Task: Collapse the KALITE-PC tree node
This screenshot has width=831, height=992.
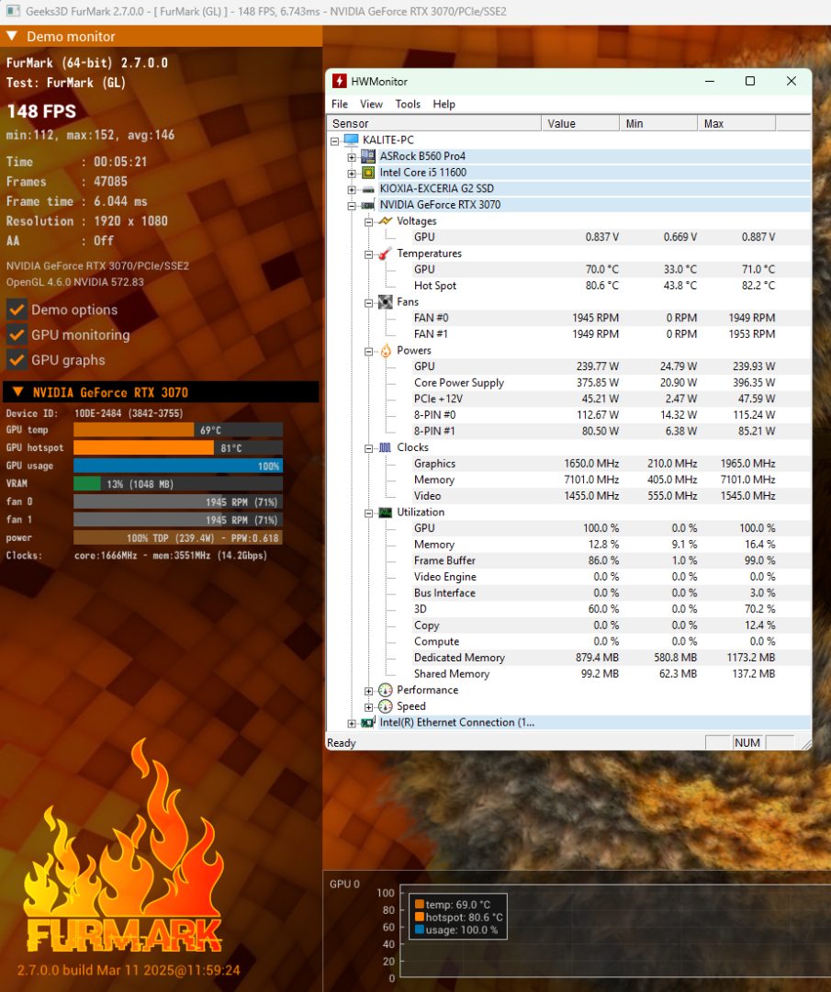Action: click(334, 141)
